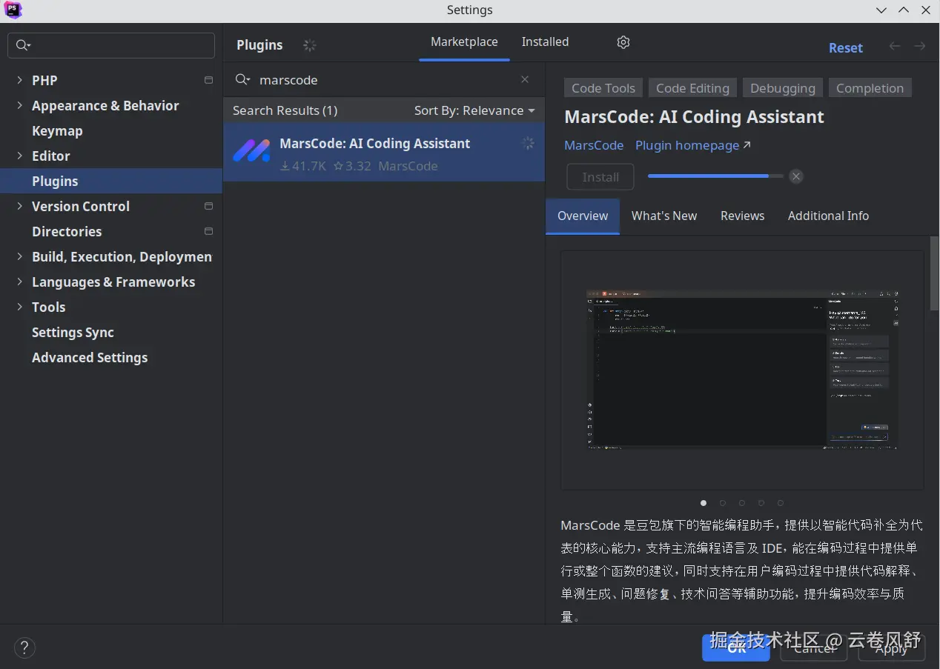Open the help question mark button
Viewport: 940px width, 669px height.
[24, 648]
